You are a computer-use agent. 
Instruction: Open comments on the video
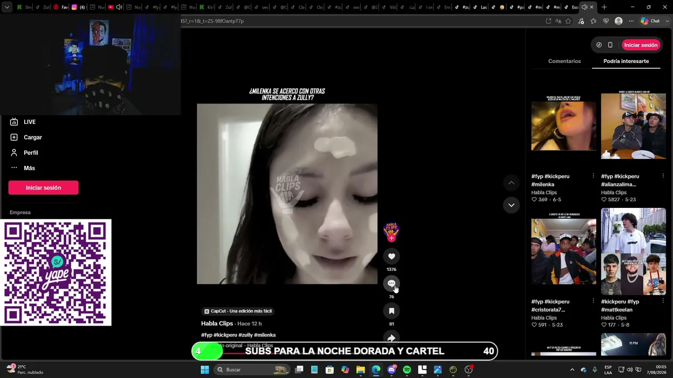[x=391, y=283]
